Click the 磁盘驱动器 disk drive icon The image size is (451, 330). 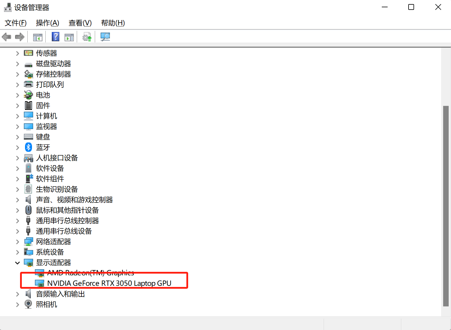pyautogui.click(x=28, y=65)
